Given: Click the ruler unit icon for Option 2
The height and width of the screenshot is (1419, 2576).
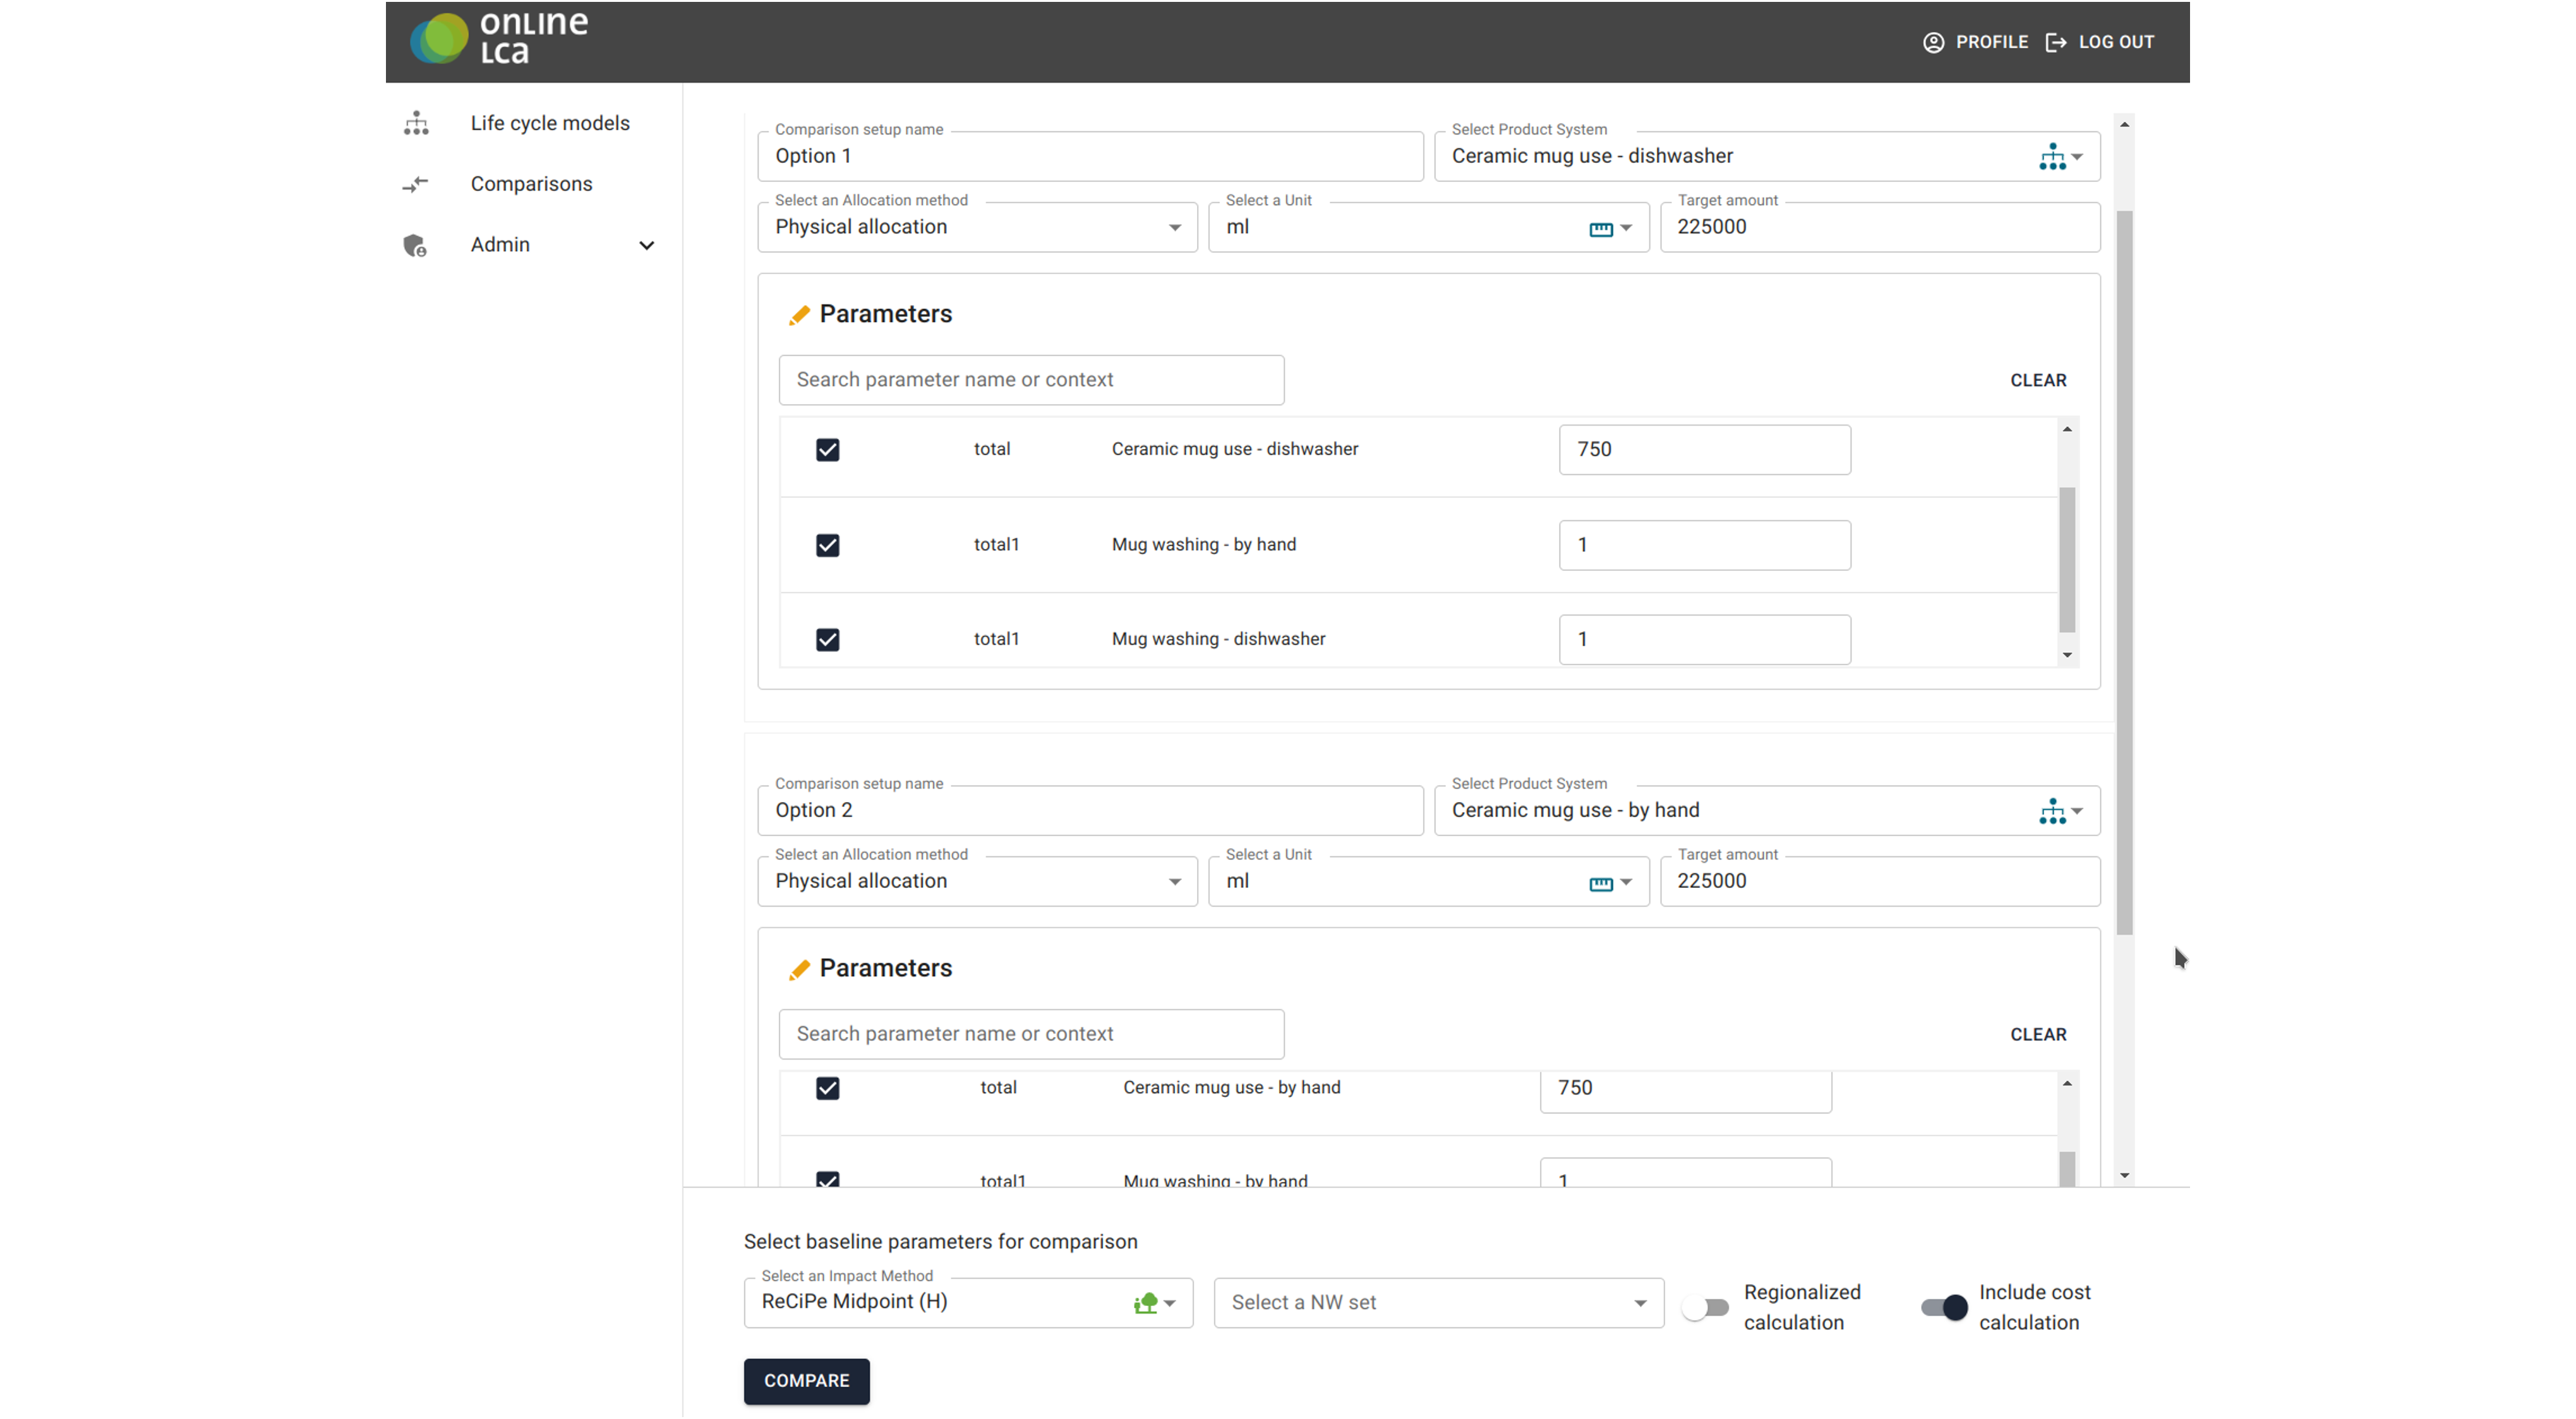Looking at the screenshot, I should [x=1600, y=883].
